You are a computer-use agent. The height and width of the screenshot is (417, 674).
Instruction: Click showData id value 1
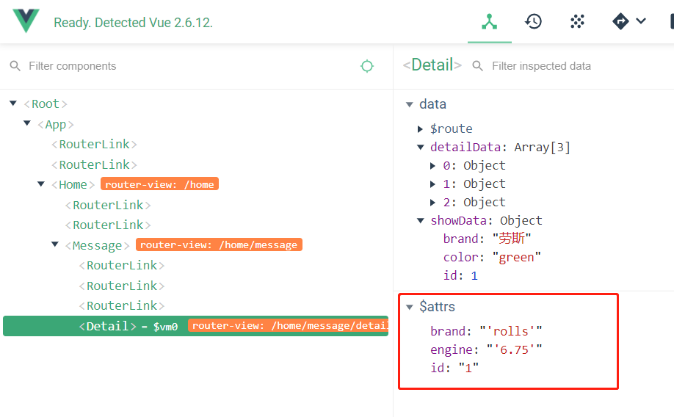point(474,275)
